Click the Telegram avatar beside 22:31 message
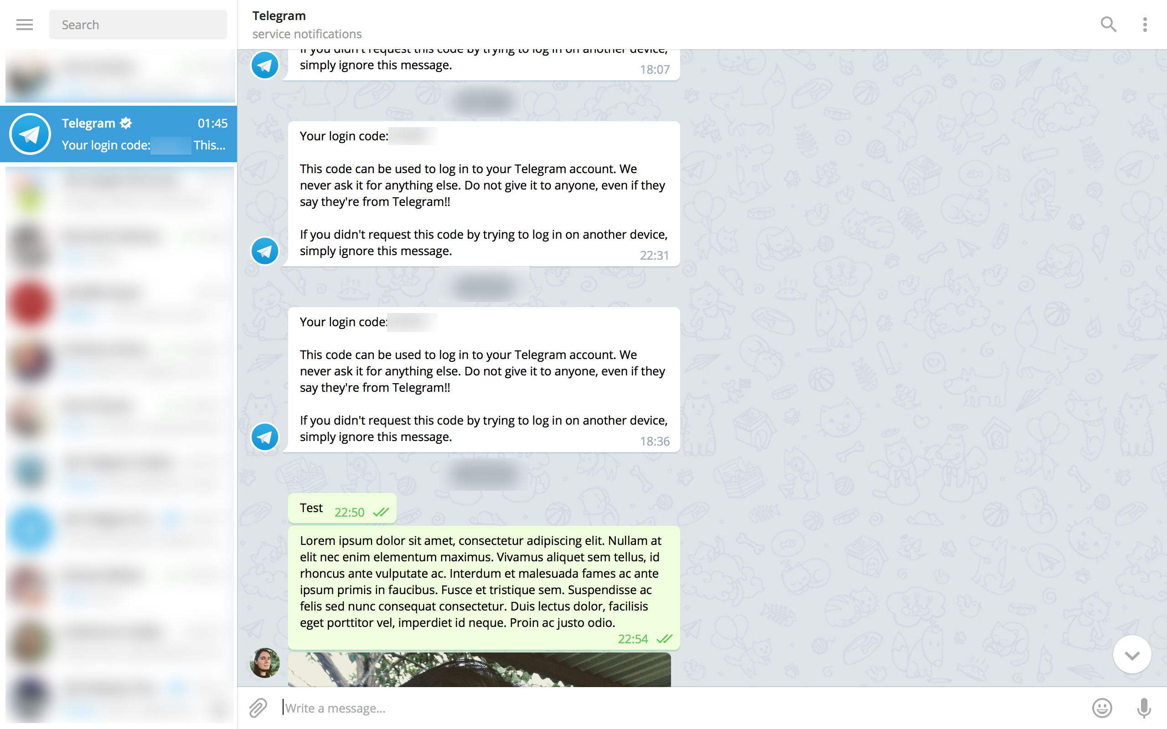The image size is (1167, 729). 265,251
